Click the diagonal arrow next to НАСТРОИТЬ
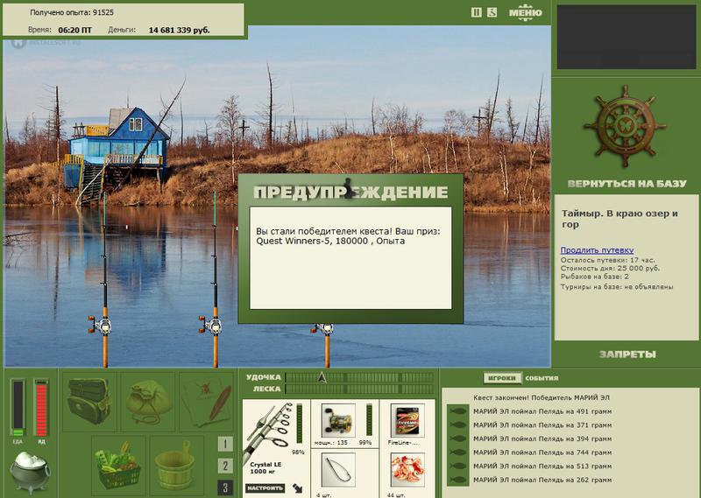Screen dimensions: 701x498 298,488
